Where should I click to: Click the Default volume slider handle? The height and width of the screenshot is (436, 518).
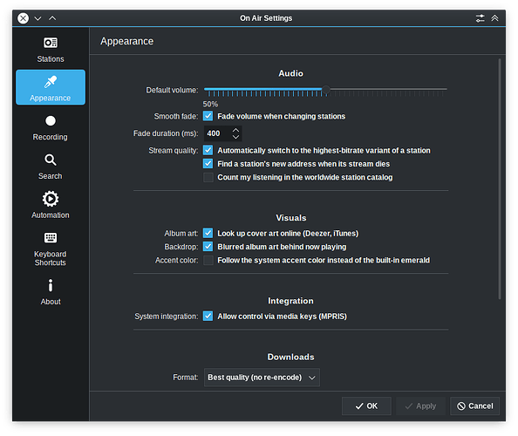tap(326, 90)
